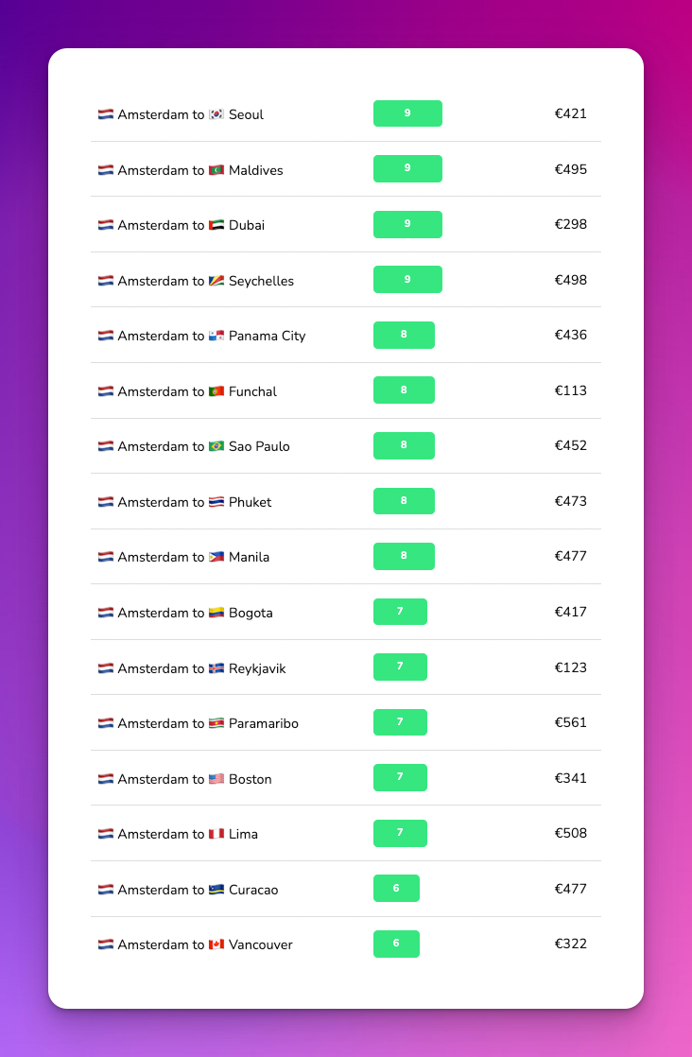Click the Seychelles flag icon

tap(216, 281)
